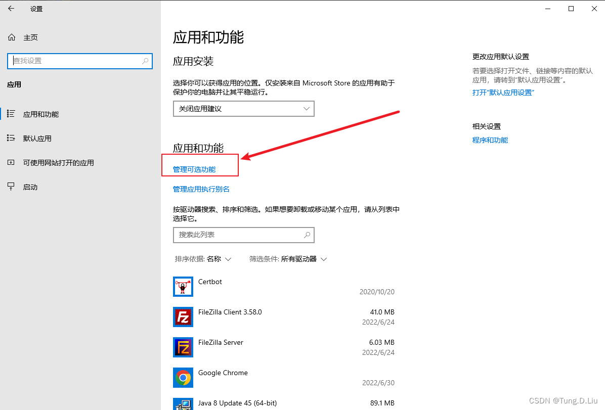This screenshot has width=605, height=410.
Task: Click the Startup icon in sidebar
Action: [x=11, y=187]
